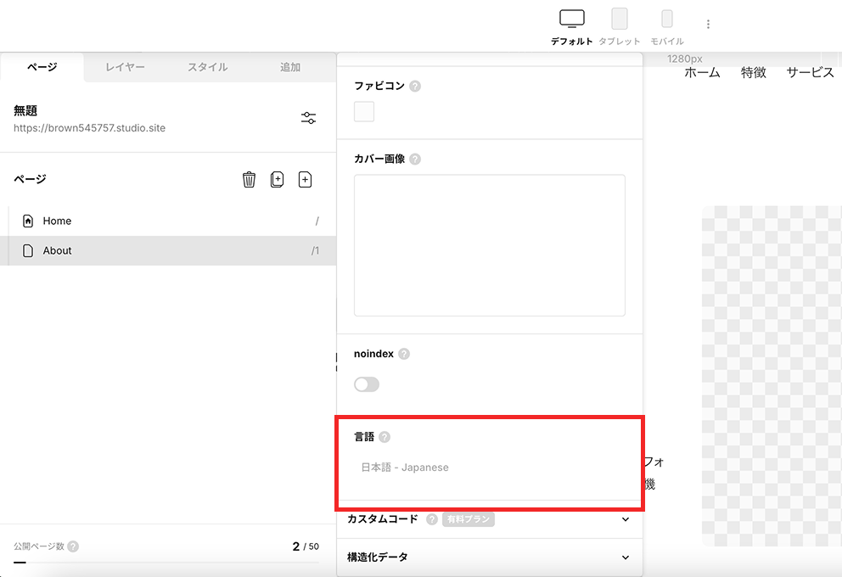Open the three-dot more options menu
This screenshot has height=577, width=842.
(x=708, y=24)
